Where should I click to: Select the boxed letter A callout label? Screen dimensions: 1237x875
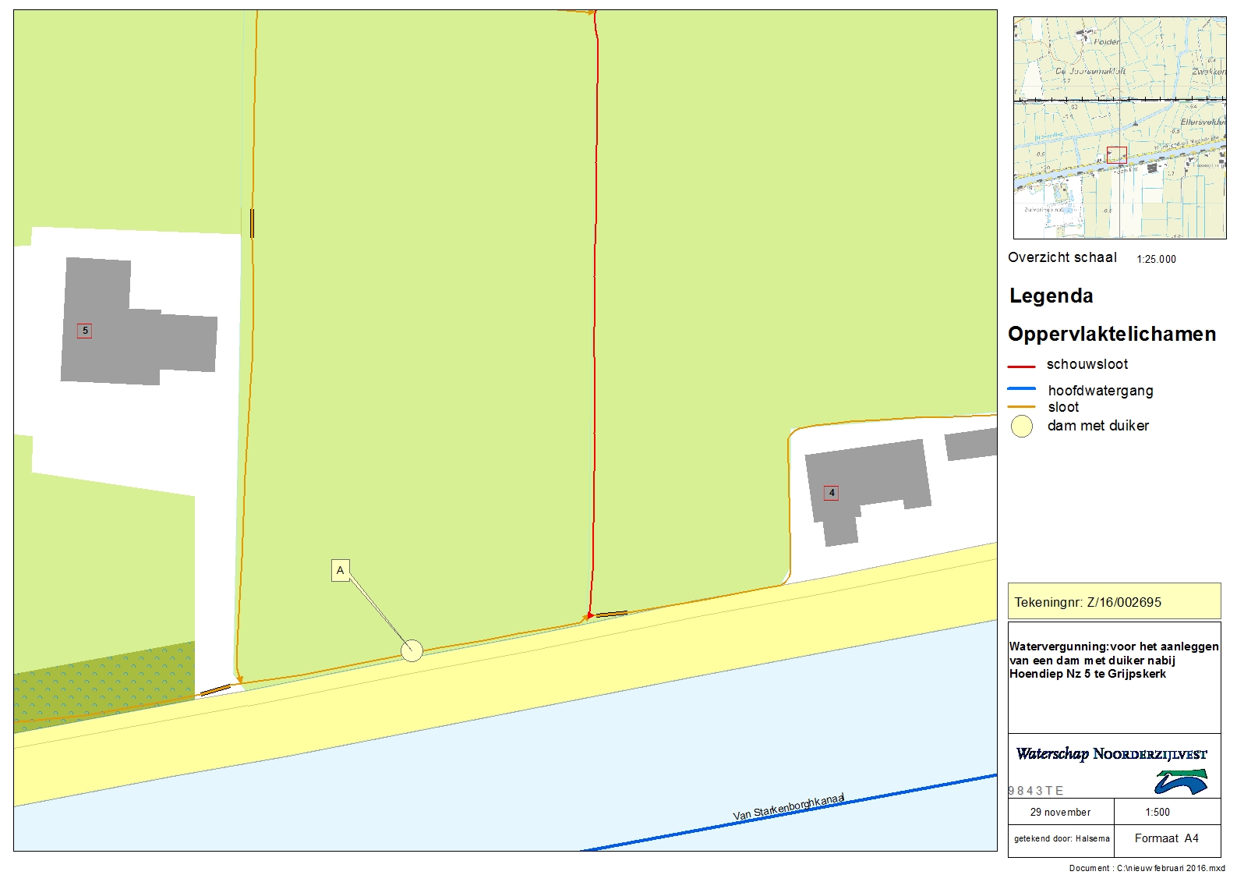[x=340, y=570]
